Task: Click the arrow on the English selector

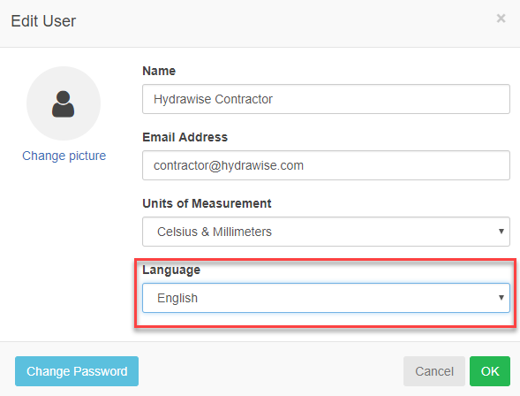Action: 501,298
